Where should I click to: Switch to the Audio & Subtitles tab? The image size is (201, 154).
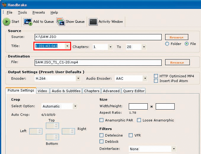pos(66,91)
